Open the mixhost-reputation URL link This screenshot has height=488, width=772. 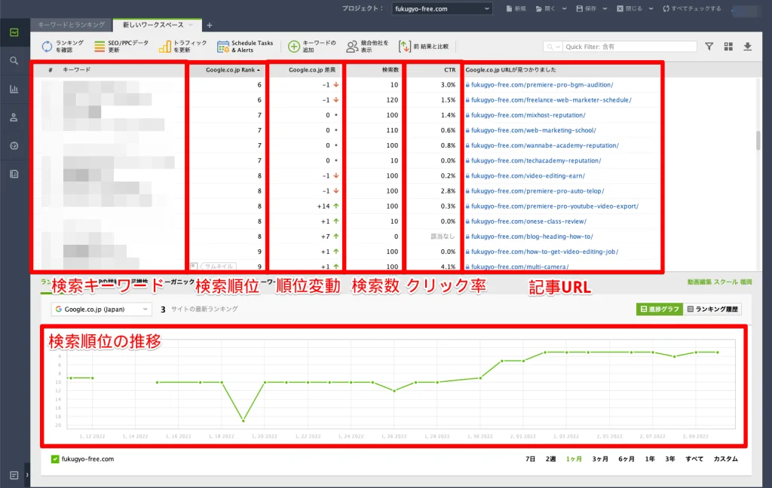coord(528,115)
